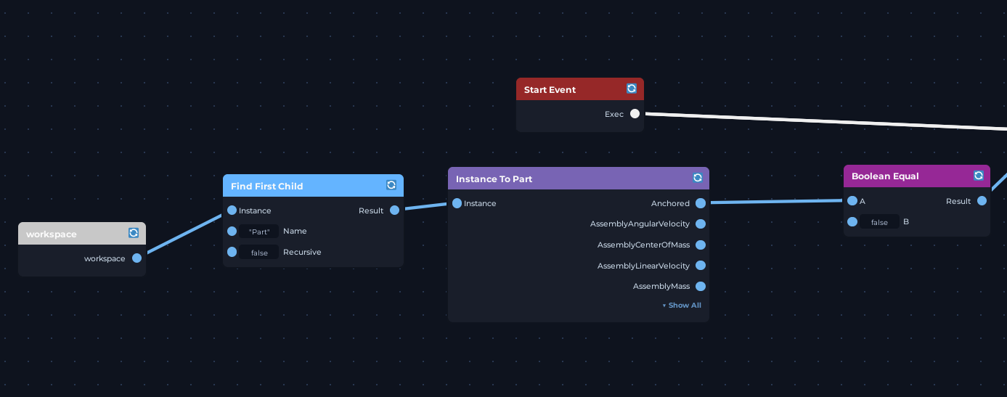
Task: Select the Start Event node header
Action: (x=580, y=89)
